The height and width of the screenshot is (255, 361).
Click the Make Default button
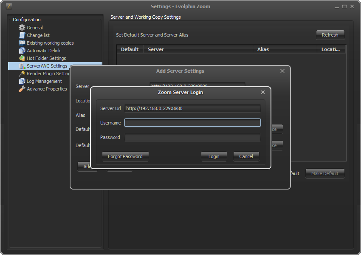[325, 173]
